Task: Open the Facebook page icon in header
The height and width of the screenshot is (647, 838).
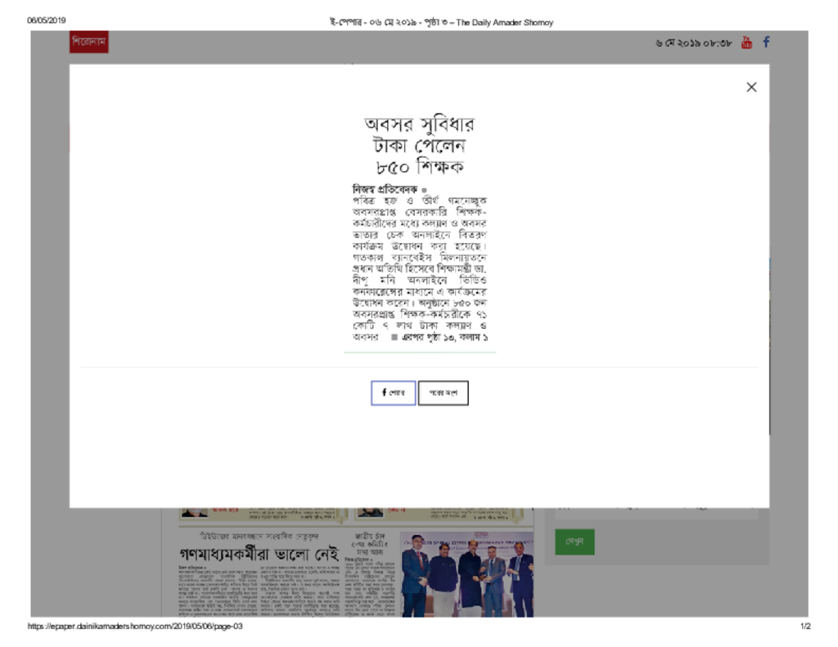Action: (766, 43)
